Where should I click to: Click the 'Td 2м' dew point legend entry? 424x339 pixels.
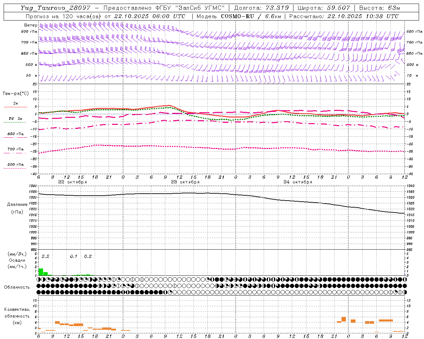(x=16, y=119)
